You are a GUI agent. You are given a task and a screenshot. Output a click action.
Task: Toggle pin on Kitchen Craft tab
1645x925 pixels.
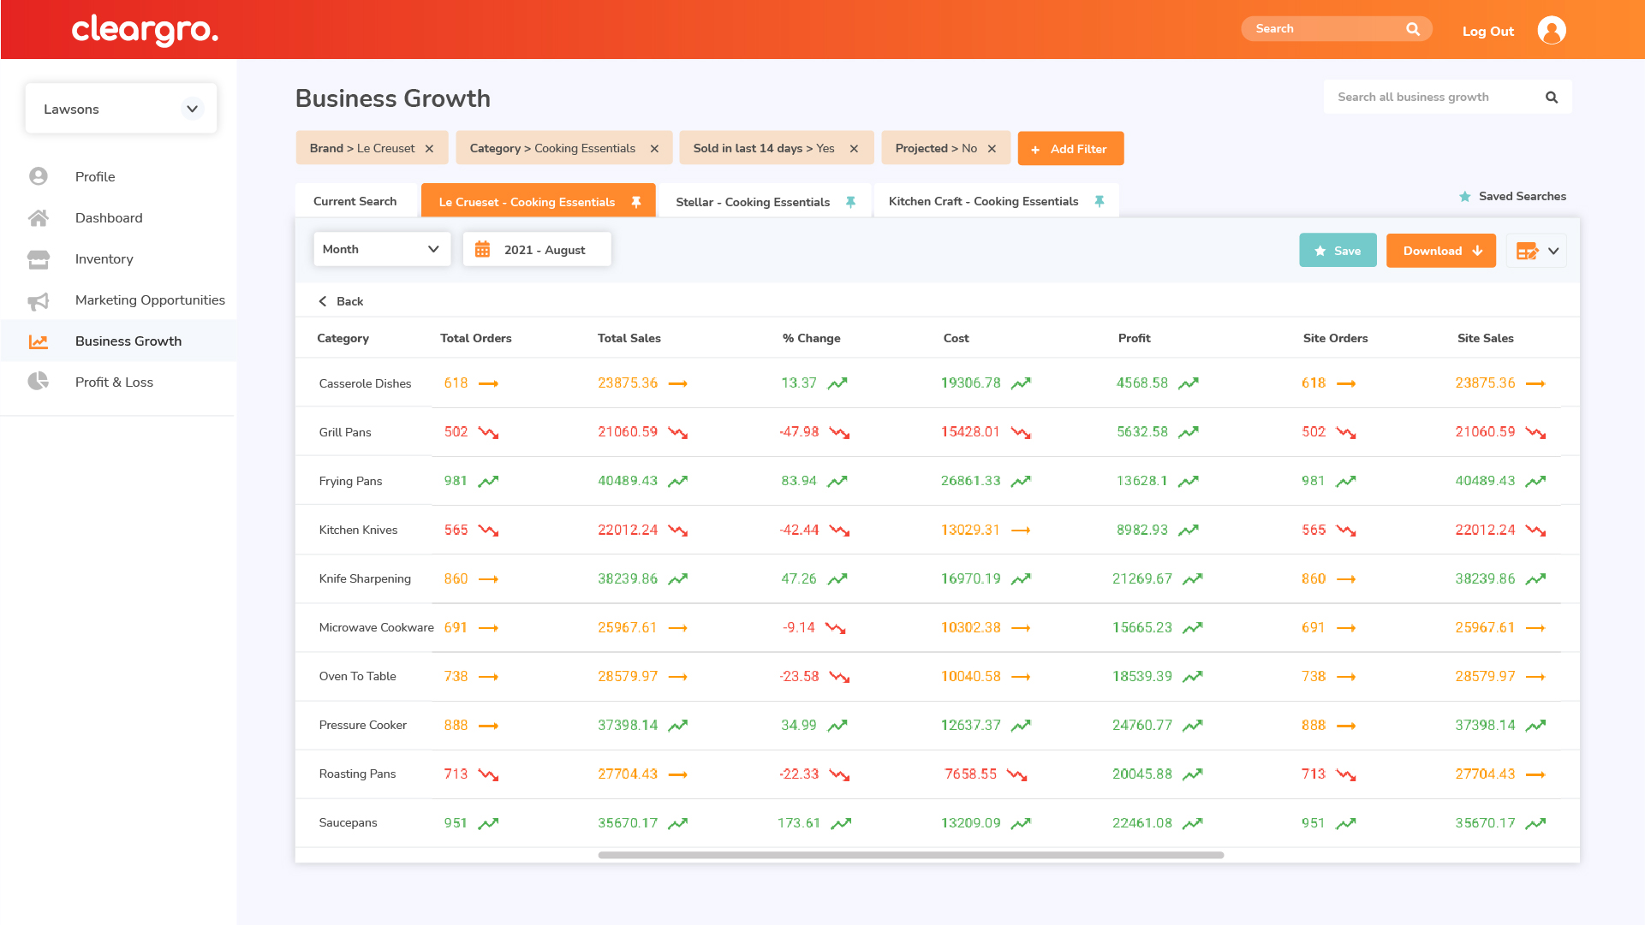[1099, 201]
